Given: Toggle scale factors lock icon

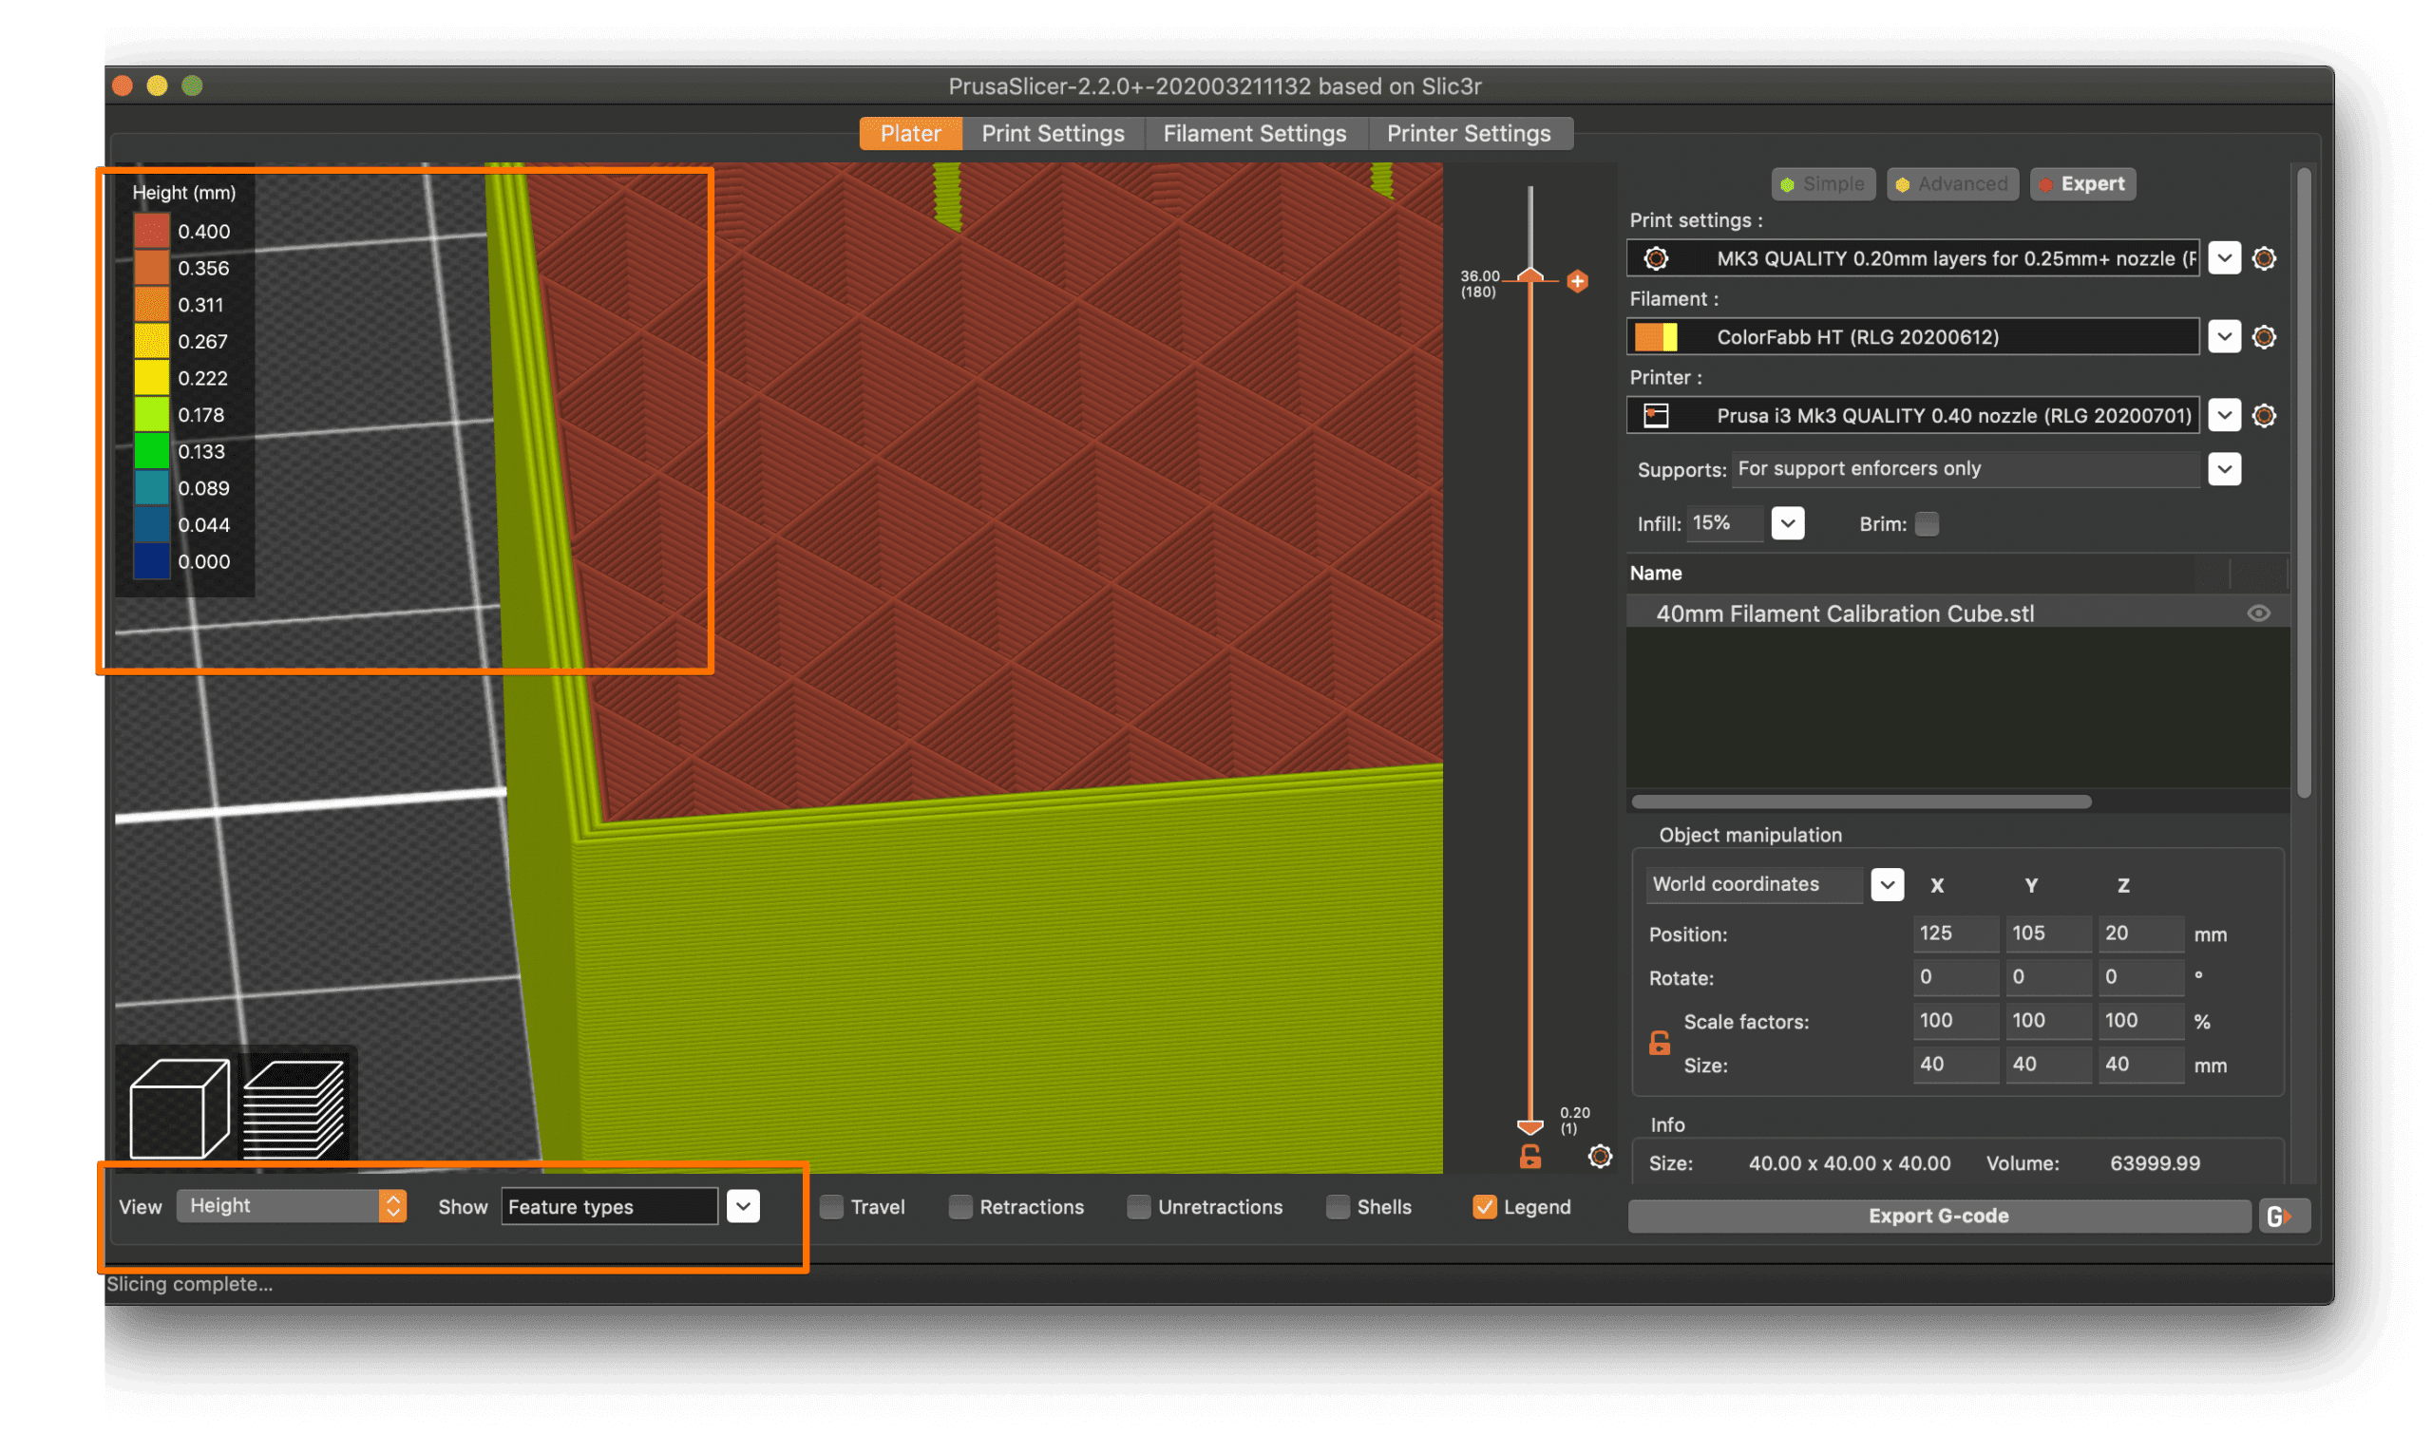Looking at the screenshot, I should click(x=1660, y=1044).
